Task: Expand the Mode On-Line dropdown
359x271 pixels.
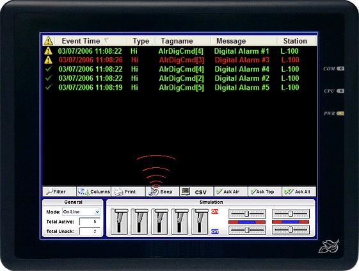Action: (97, 212)
